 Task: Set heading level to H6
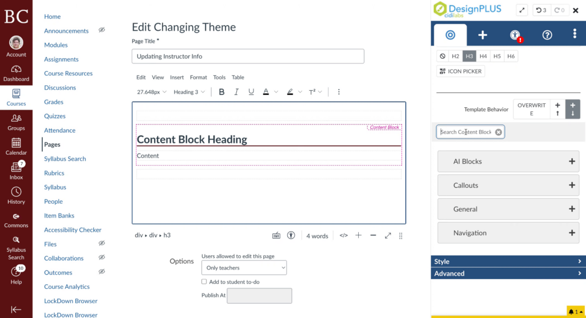click(511, 57)
